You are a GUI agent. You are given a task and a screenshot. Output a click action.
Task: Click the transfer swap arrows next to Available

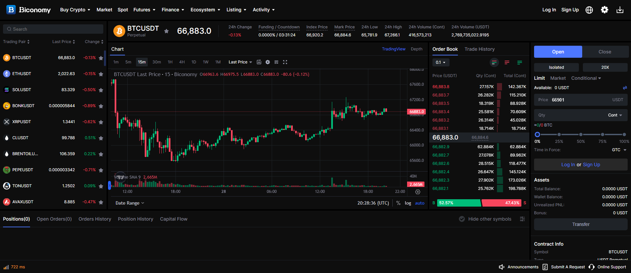625,88
